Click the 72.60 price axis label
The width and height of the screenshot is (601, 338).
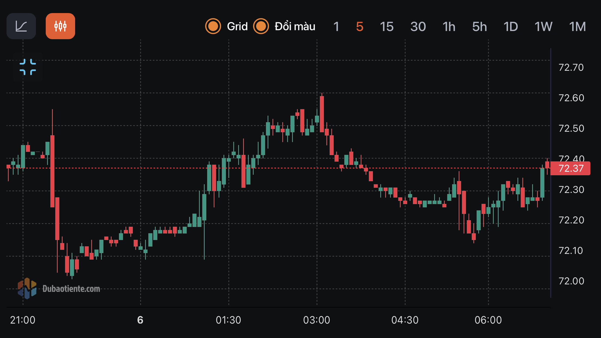point(571,98)
